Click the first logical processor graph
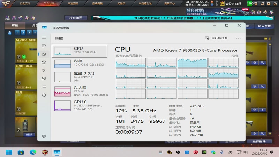This screenshot has width=279, height=157. click(x=131, y=63)
